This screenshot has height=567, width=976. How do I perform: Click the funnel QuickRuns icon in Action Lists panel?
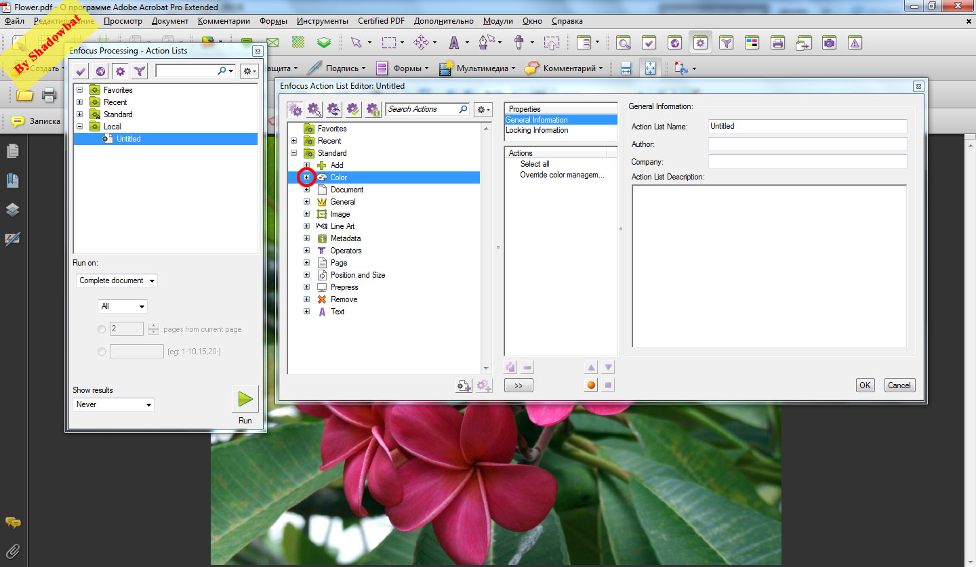click(x=140, y=71)
